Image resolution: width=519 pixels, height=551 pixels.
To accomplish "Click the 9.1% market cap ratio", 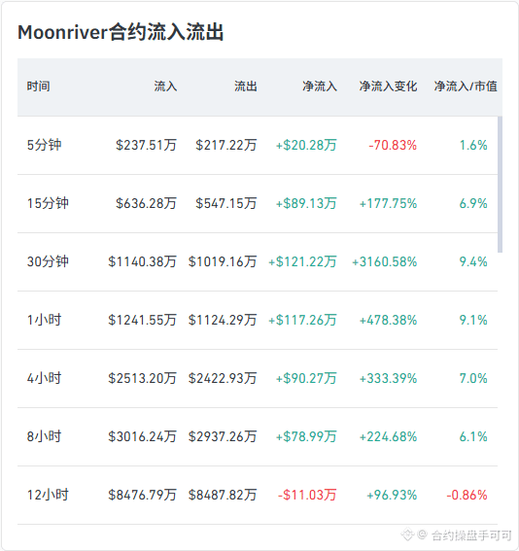I will (x=473, y=320).
